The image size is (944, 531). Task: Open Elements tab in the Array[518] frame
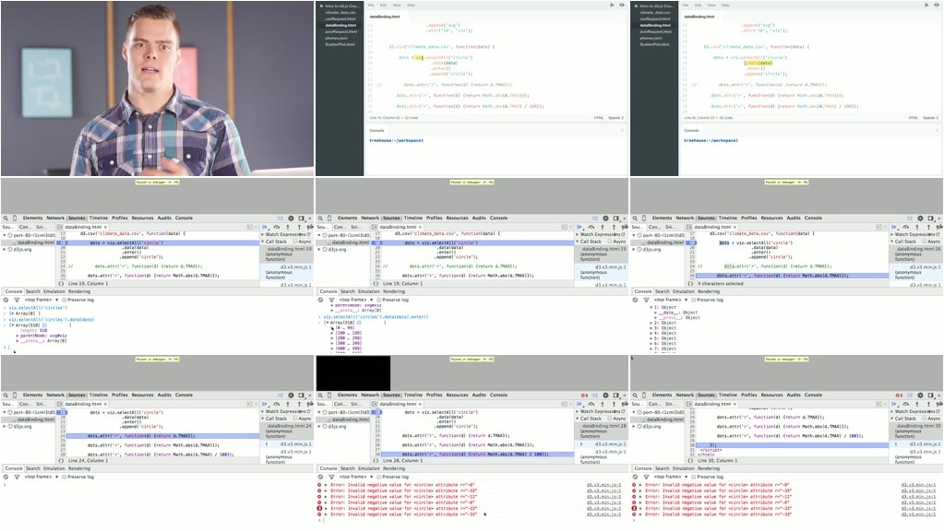point(32,218)
